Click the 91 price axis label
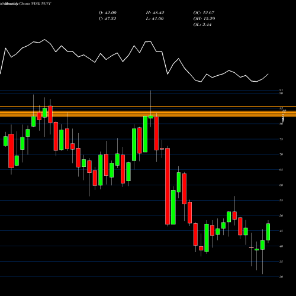Viewport: 296px width, 296px height. (281, 90)
